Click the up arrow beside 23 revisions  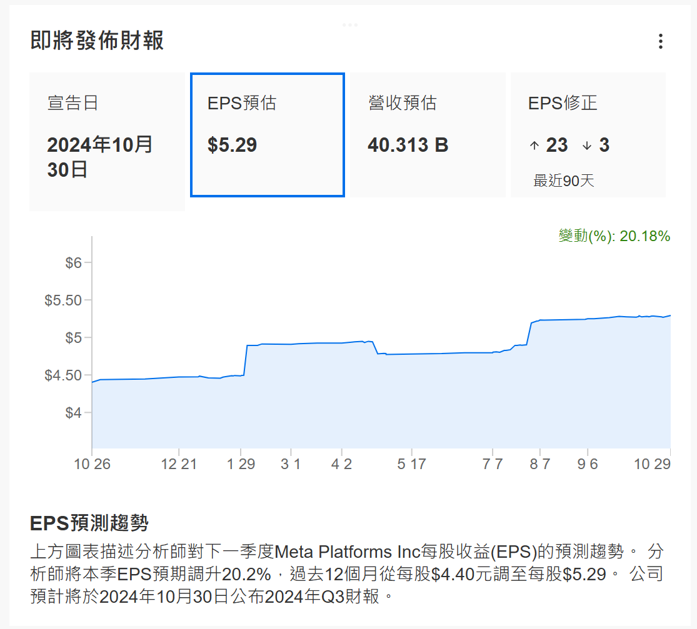(534, 146)
